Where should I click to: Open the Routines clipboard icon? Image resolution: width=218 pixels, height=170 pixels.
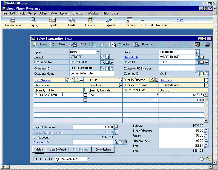pyautogui.click(x=91, y=20)
